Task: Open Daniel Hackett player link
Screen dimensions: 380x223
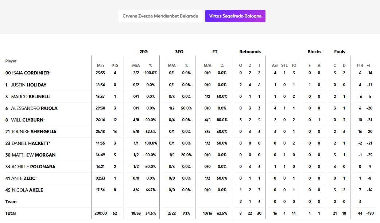Action: pos(31,143)
